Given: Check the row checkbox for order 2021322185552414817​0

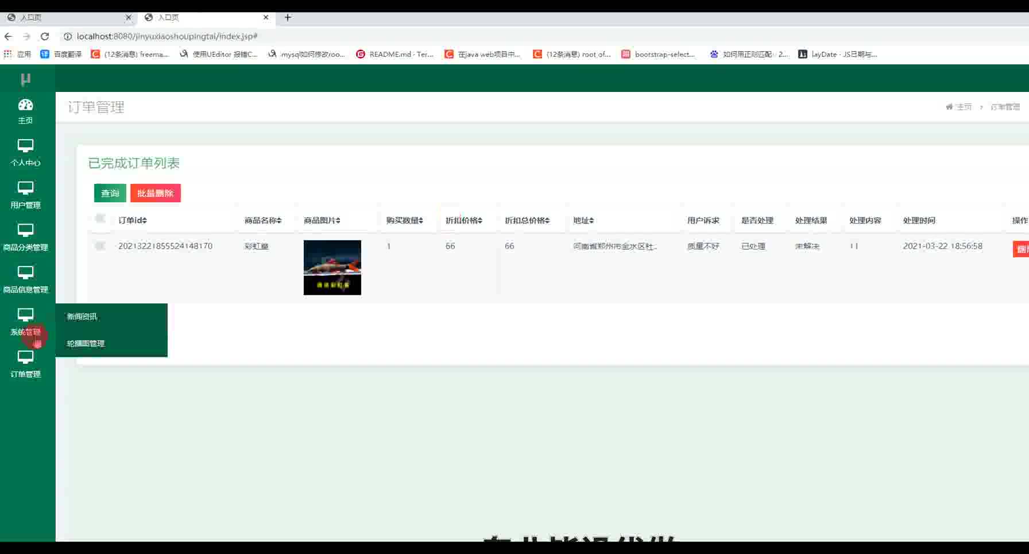Looking at the screenshot, I should click(100, 246).
